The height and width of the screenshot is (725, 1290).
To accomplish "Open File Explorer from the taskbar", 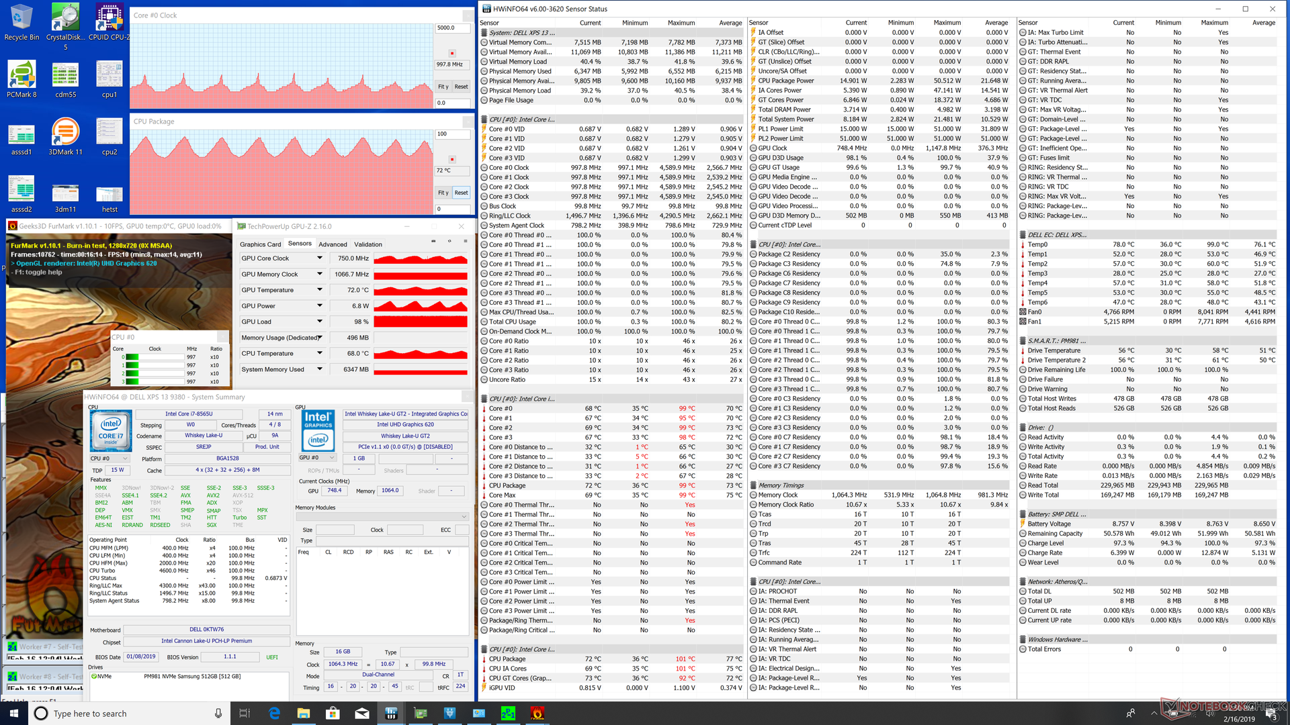I will pyautogui.click(x=303, y=713).
